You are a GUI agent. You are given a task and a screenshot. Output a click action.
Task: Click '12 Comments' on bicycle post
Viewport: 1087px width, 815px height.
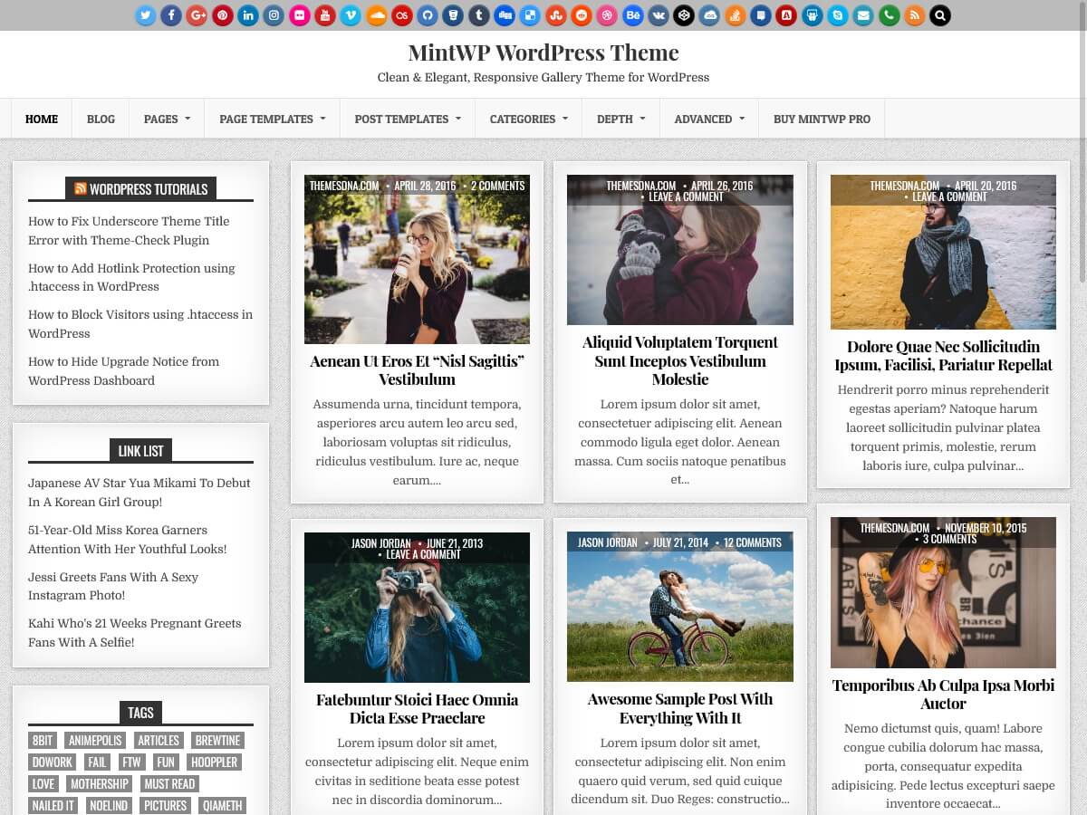tap(752, 542)
